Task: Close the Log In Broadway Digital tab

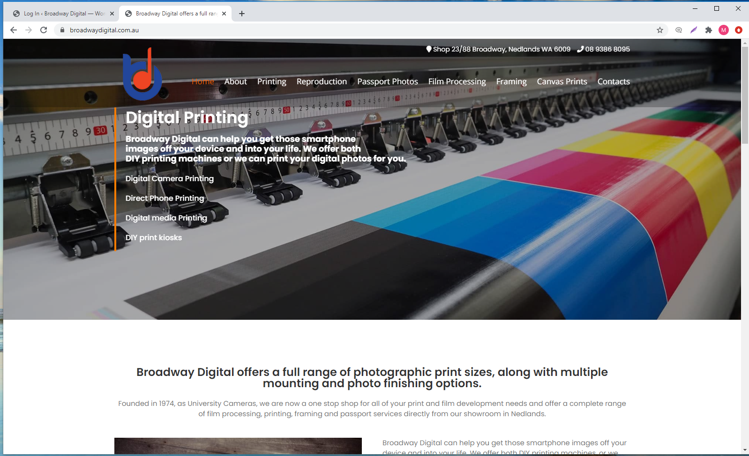Action: pyautogui.click(x=112, y=14)
